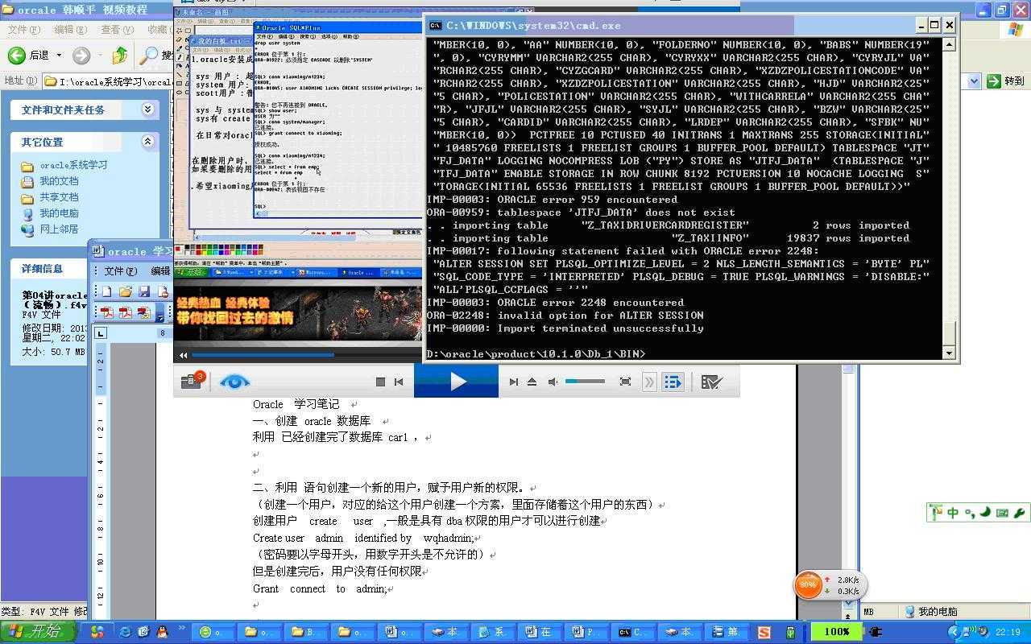The height and width of the screenshot is (644, 1031).
Task: Click the Sogou S tray icon
Action: 764,632
